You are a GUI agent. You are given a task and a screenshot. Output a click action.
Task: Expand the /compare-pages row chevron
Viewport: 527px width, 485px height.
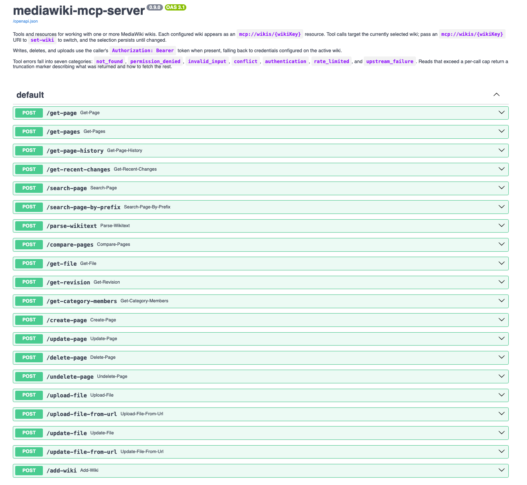pyautogui.click(x=502, y=244)
